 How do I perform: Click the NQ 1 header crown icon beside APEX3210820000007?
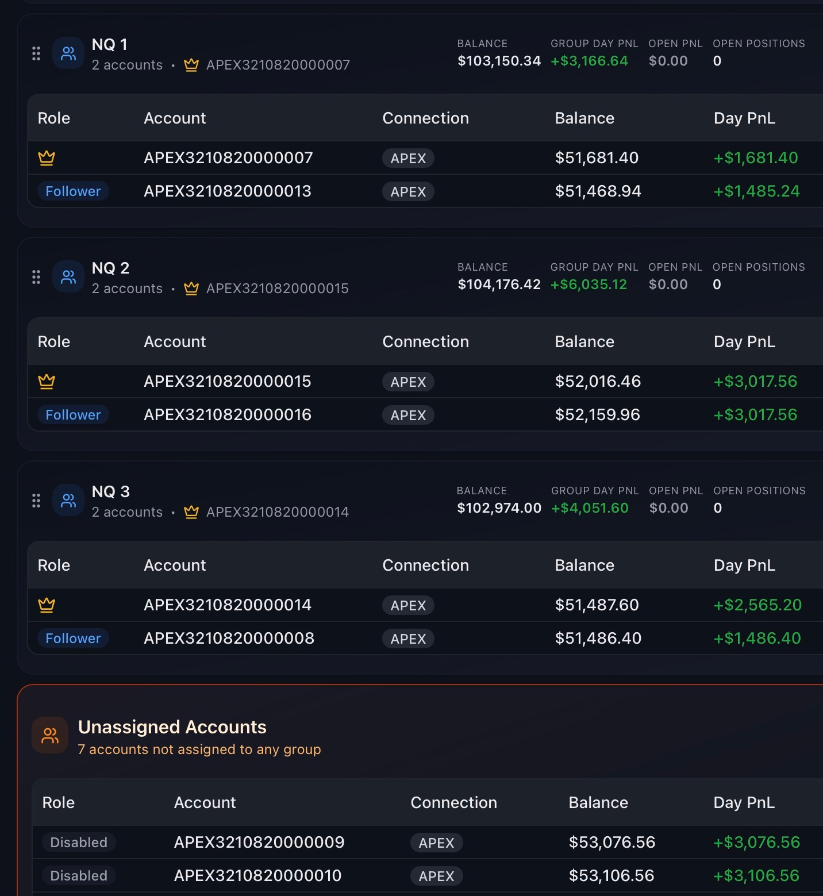pos(191,65)
